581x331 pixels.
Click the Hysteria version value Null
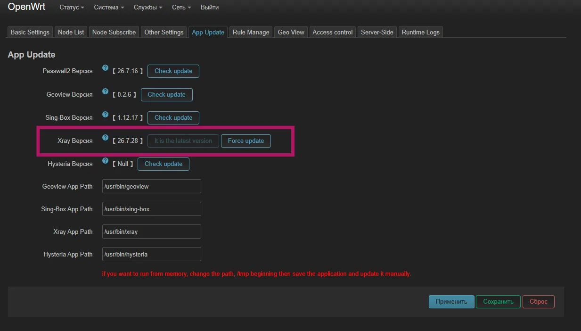click(123, 164)
